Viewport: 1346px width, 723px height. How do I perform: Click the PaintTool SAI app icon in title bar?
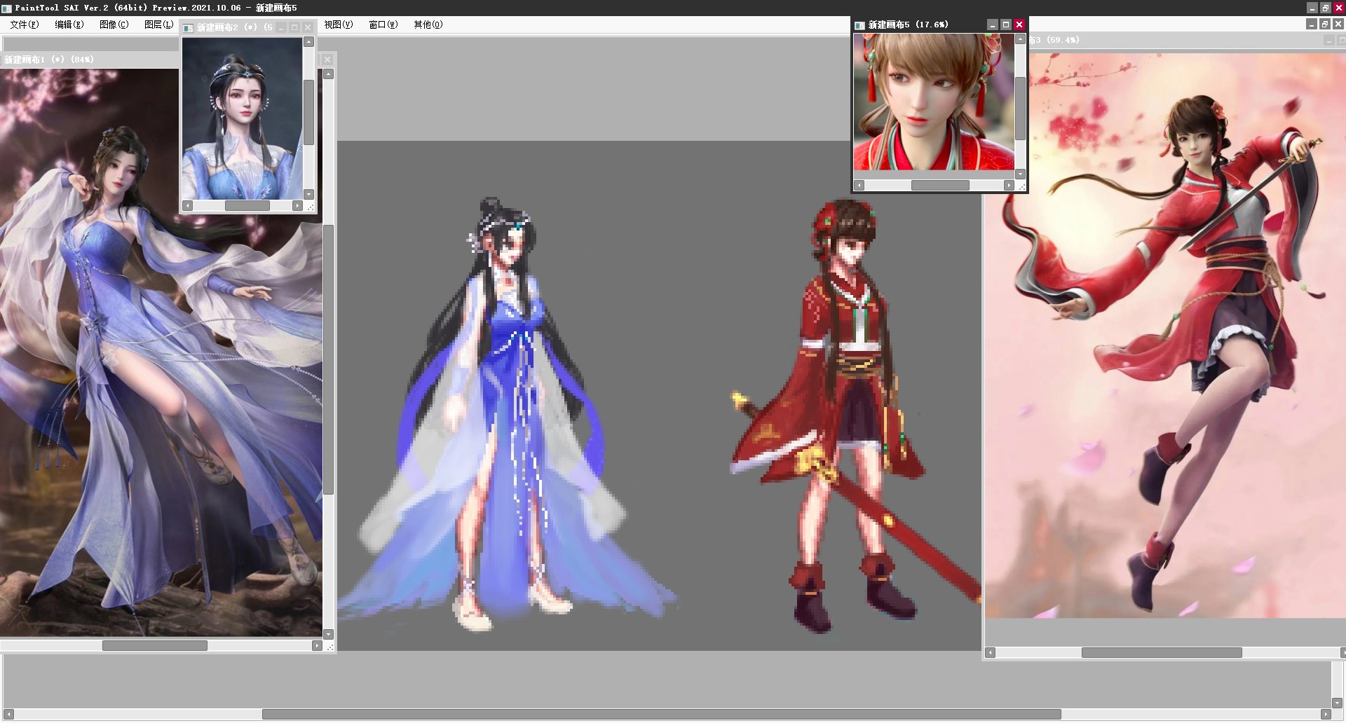coord(6,8)
